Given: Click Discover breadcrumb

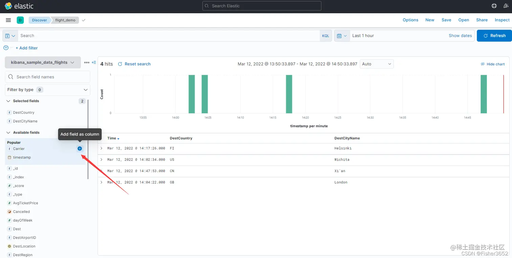Looking at the screenshot, I should [40, 20].
